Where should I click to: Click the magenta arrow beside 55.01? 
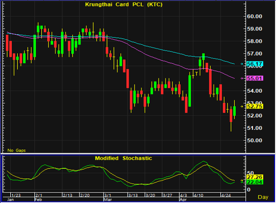tap(242, 78)
